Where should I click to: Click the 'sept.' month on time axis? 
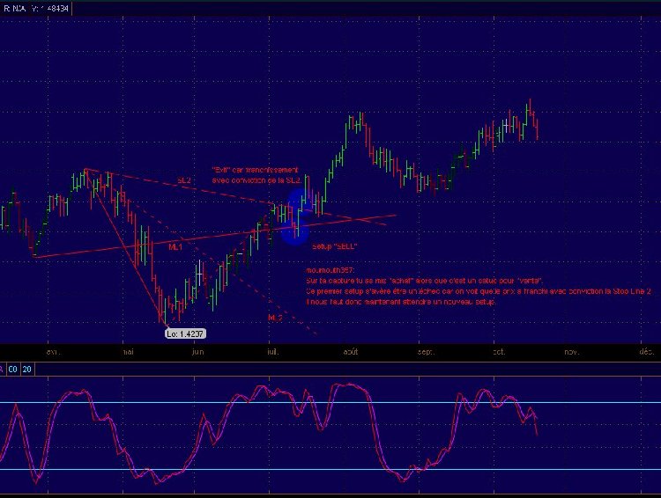[426, 352]
